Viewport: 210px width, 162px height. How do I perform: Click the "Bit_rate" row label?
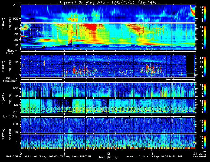pos(12,78)
